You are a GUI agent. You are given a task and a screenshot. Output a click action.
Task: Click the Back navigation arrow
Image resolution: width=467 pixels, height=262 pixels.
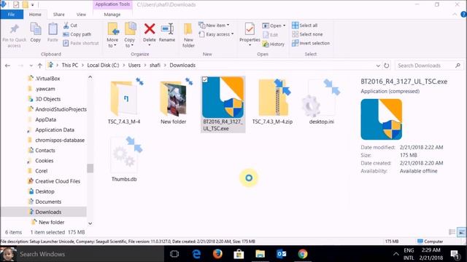click(8, 65)
